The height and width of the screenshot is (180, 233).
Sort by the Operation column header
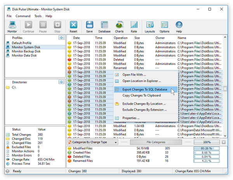coord(123,38)
